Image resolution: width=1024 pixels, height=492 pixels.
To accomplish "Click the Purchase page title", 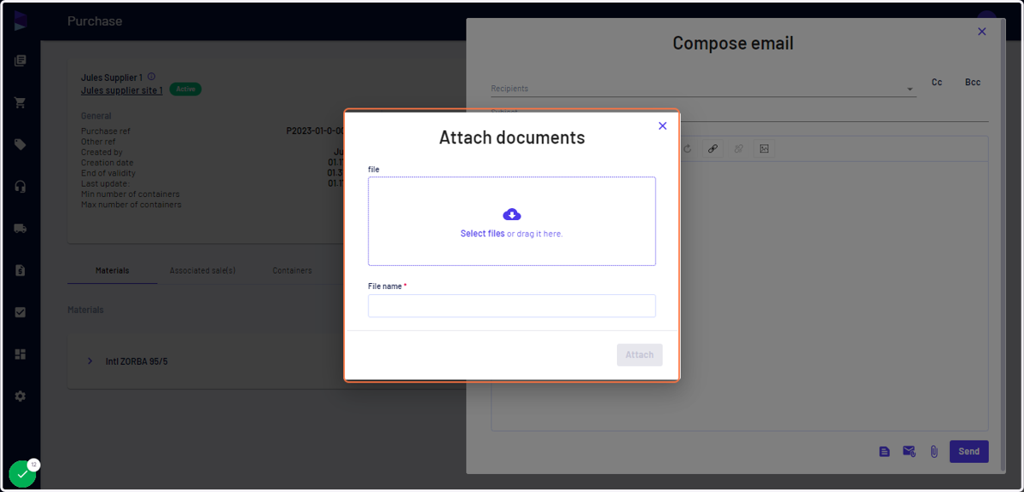I will point(95,20).
